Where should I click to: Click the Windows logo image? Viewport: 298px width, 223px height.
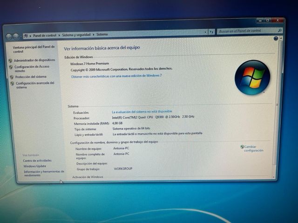tap(252, 78)
